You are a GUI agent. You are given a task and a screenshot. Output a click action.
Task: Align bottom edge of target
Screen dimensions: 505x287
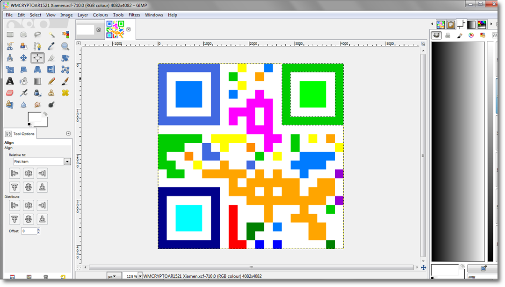click(42, 187)
